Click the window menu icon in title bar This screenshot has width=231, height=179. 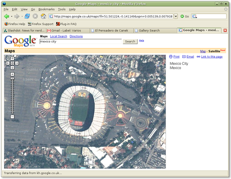pyautogui.click(x=4, y=4)
